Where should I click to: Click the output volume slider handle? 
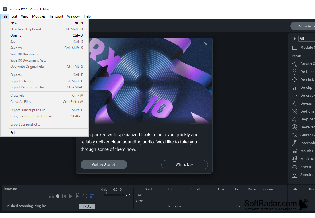tap(116, 206)
